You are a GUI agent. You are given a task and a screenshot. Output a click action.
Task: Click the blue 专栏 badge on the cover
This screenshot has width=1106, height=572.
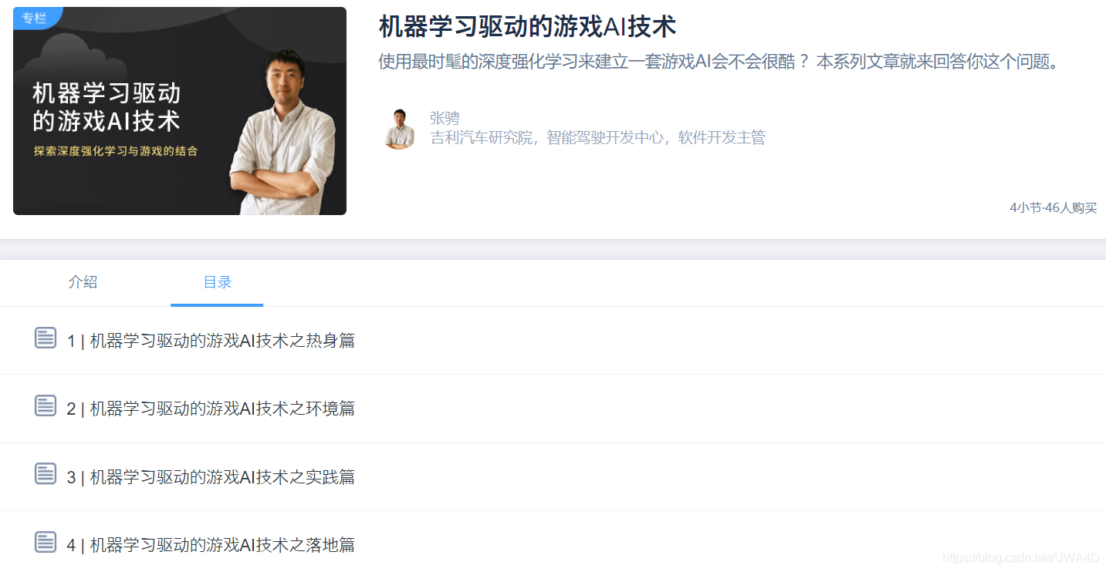[36, 17]
